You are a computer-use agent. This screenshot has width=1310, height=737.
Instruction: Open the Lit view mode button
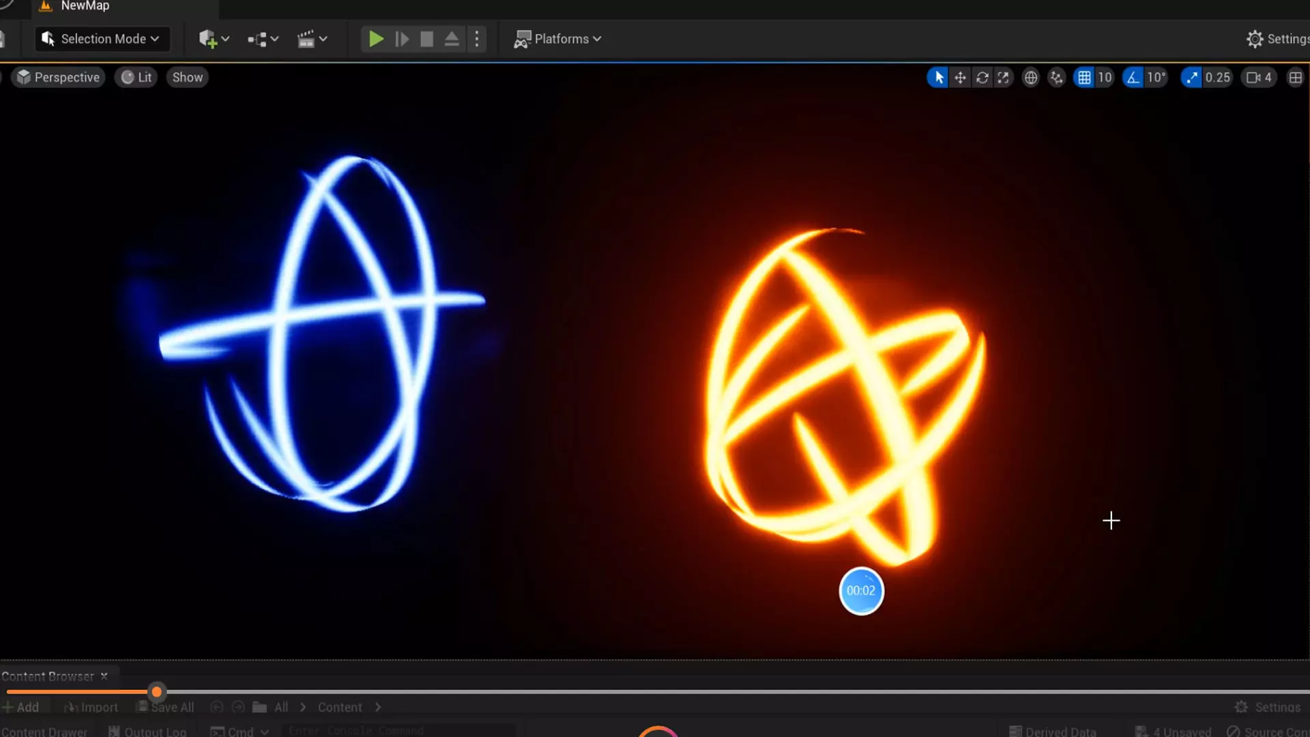point(136,78)
